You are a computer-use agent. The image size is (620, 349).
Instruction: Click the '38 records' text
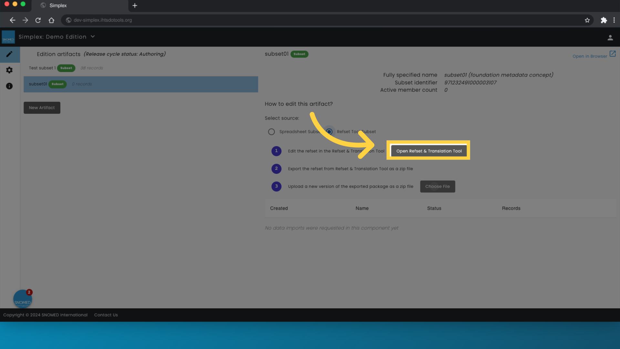92,68
